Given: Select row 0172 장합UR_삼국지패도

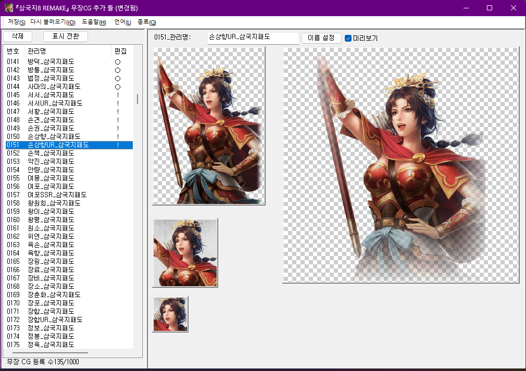Looking at the screenshot, I should (x=69, y=319).
